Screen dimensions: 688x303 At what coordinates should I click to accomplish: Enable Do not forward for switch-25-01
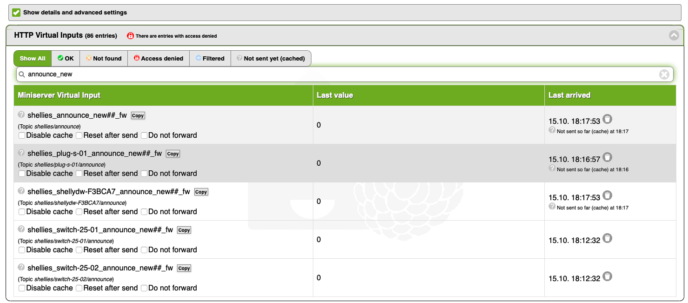pyautogui.click(x=144, y=250)
